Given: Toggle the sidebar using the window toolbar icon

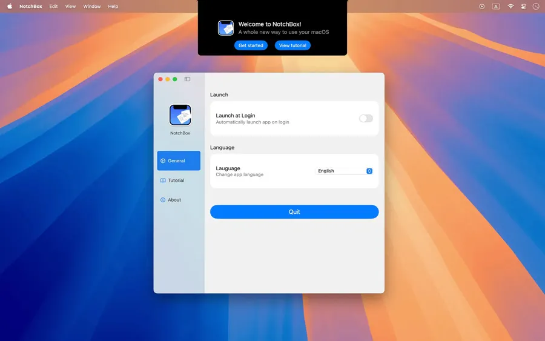Looking at the screenshot, I should click(187, 79).
